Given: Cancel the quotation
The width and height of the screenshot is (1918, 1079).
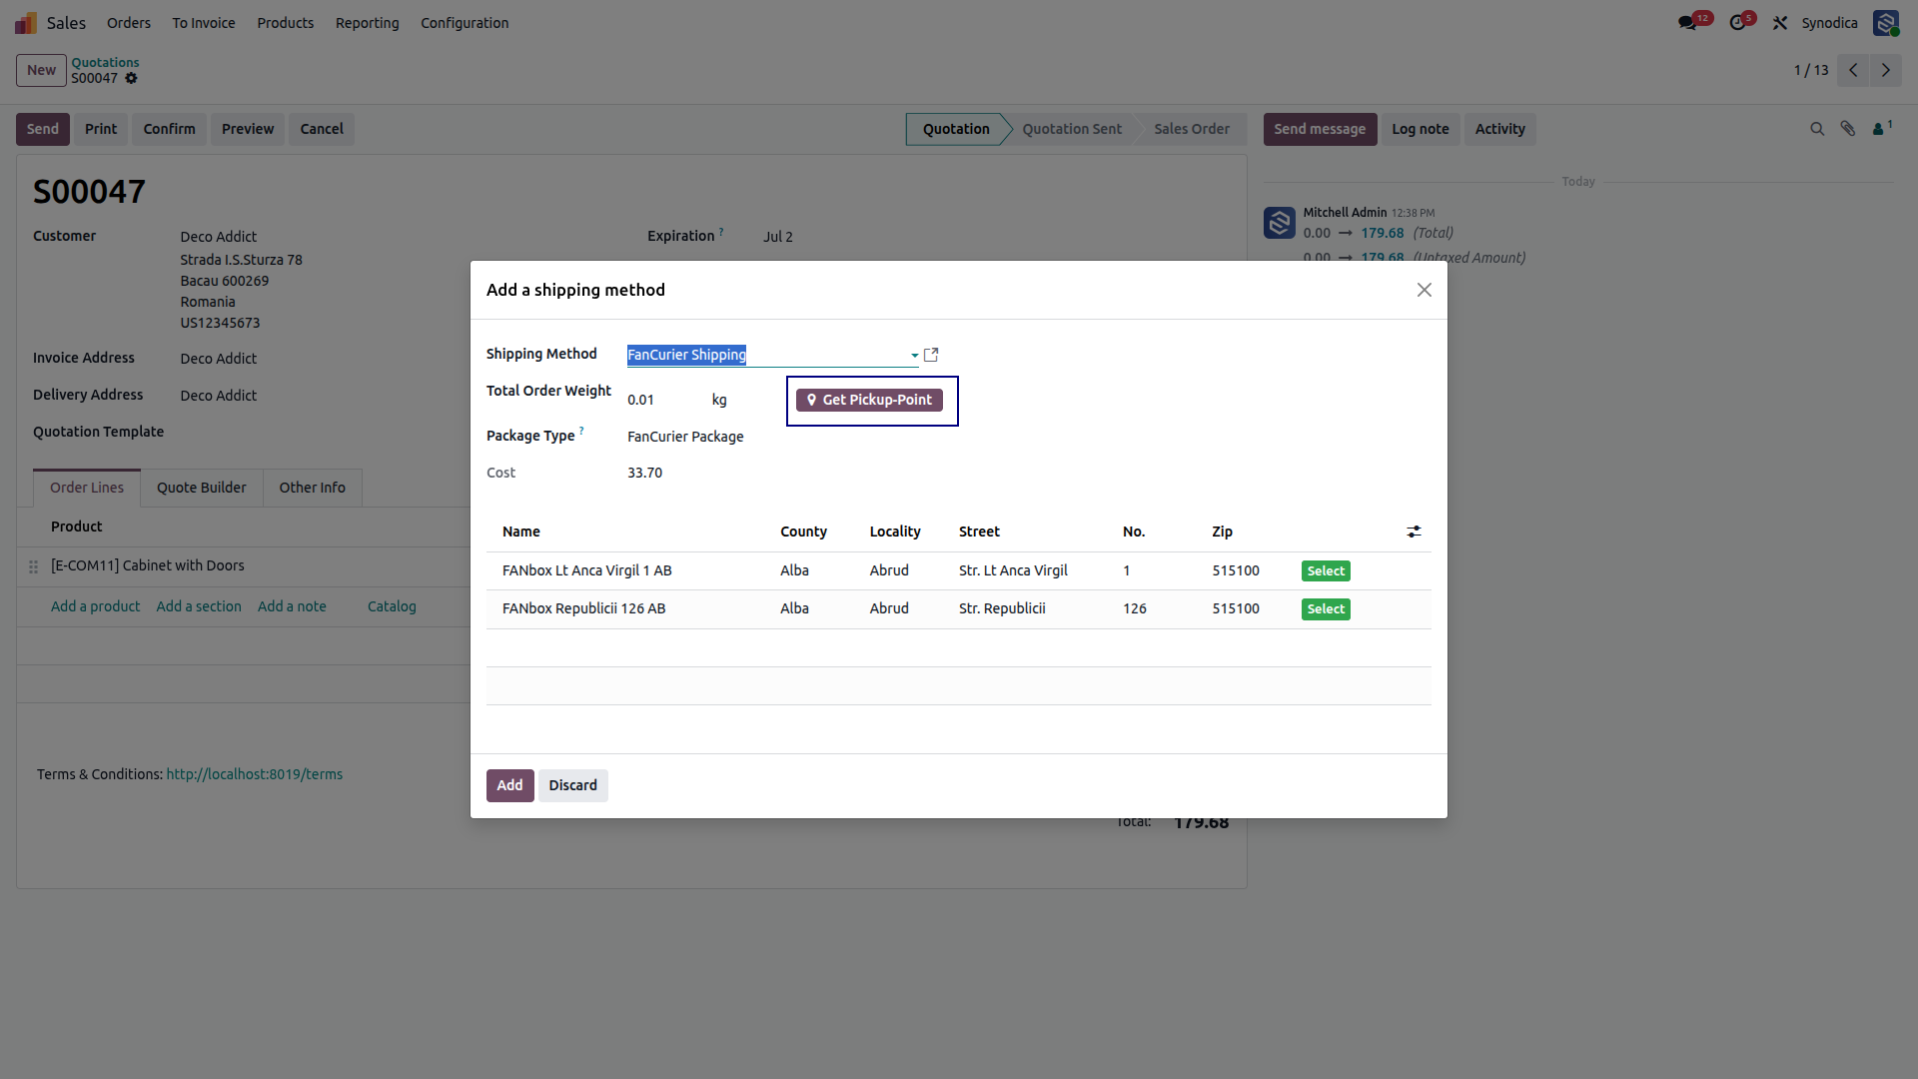Looking at the screenshot, I should click(x=322, y=129).
